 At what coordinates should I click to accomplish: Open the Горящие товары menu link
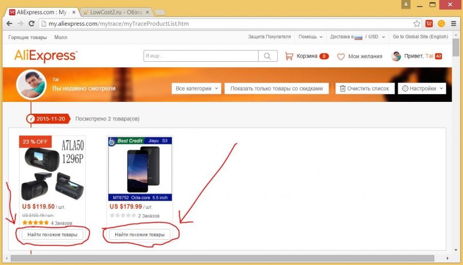[x=27, y=37]
